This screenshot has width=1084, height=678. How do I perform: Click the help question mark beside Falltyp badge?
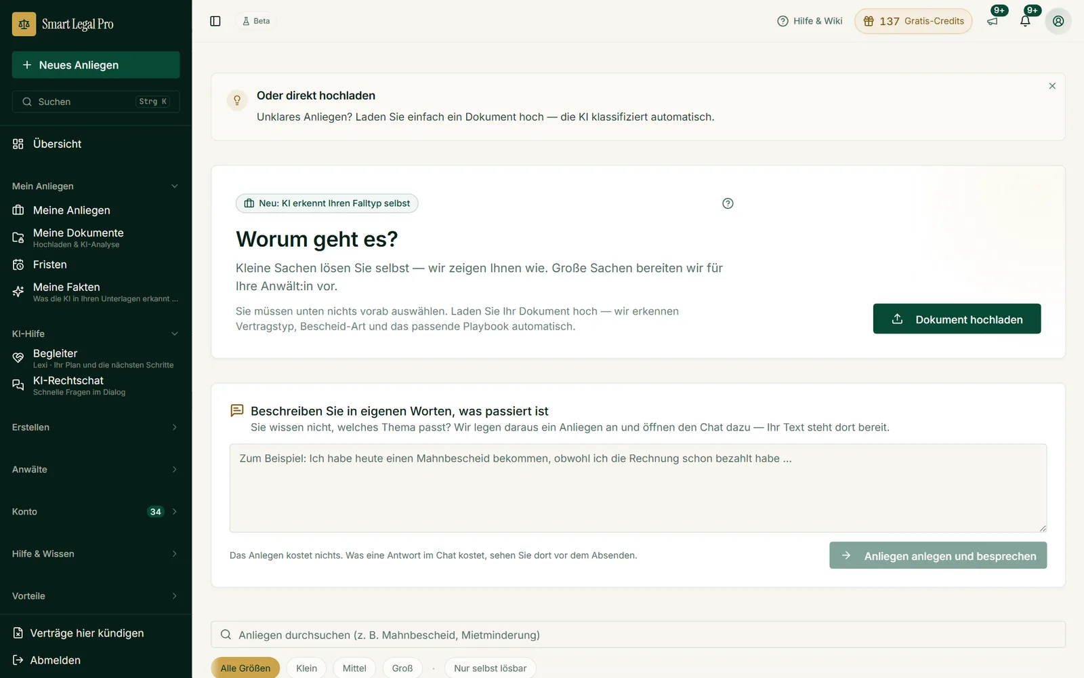(x=728, y=203)
